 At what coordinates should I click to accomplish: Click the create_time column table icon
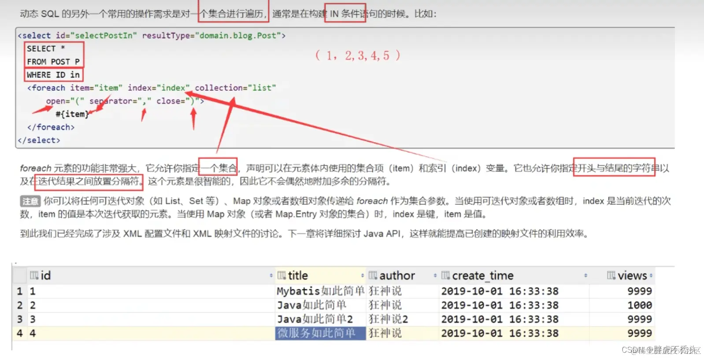click(x=445, y=276)
